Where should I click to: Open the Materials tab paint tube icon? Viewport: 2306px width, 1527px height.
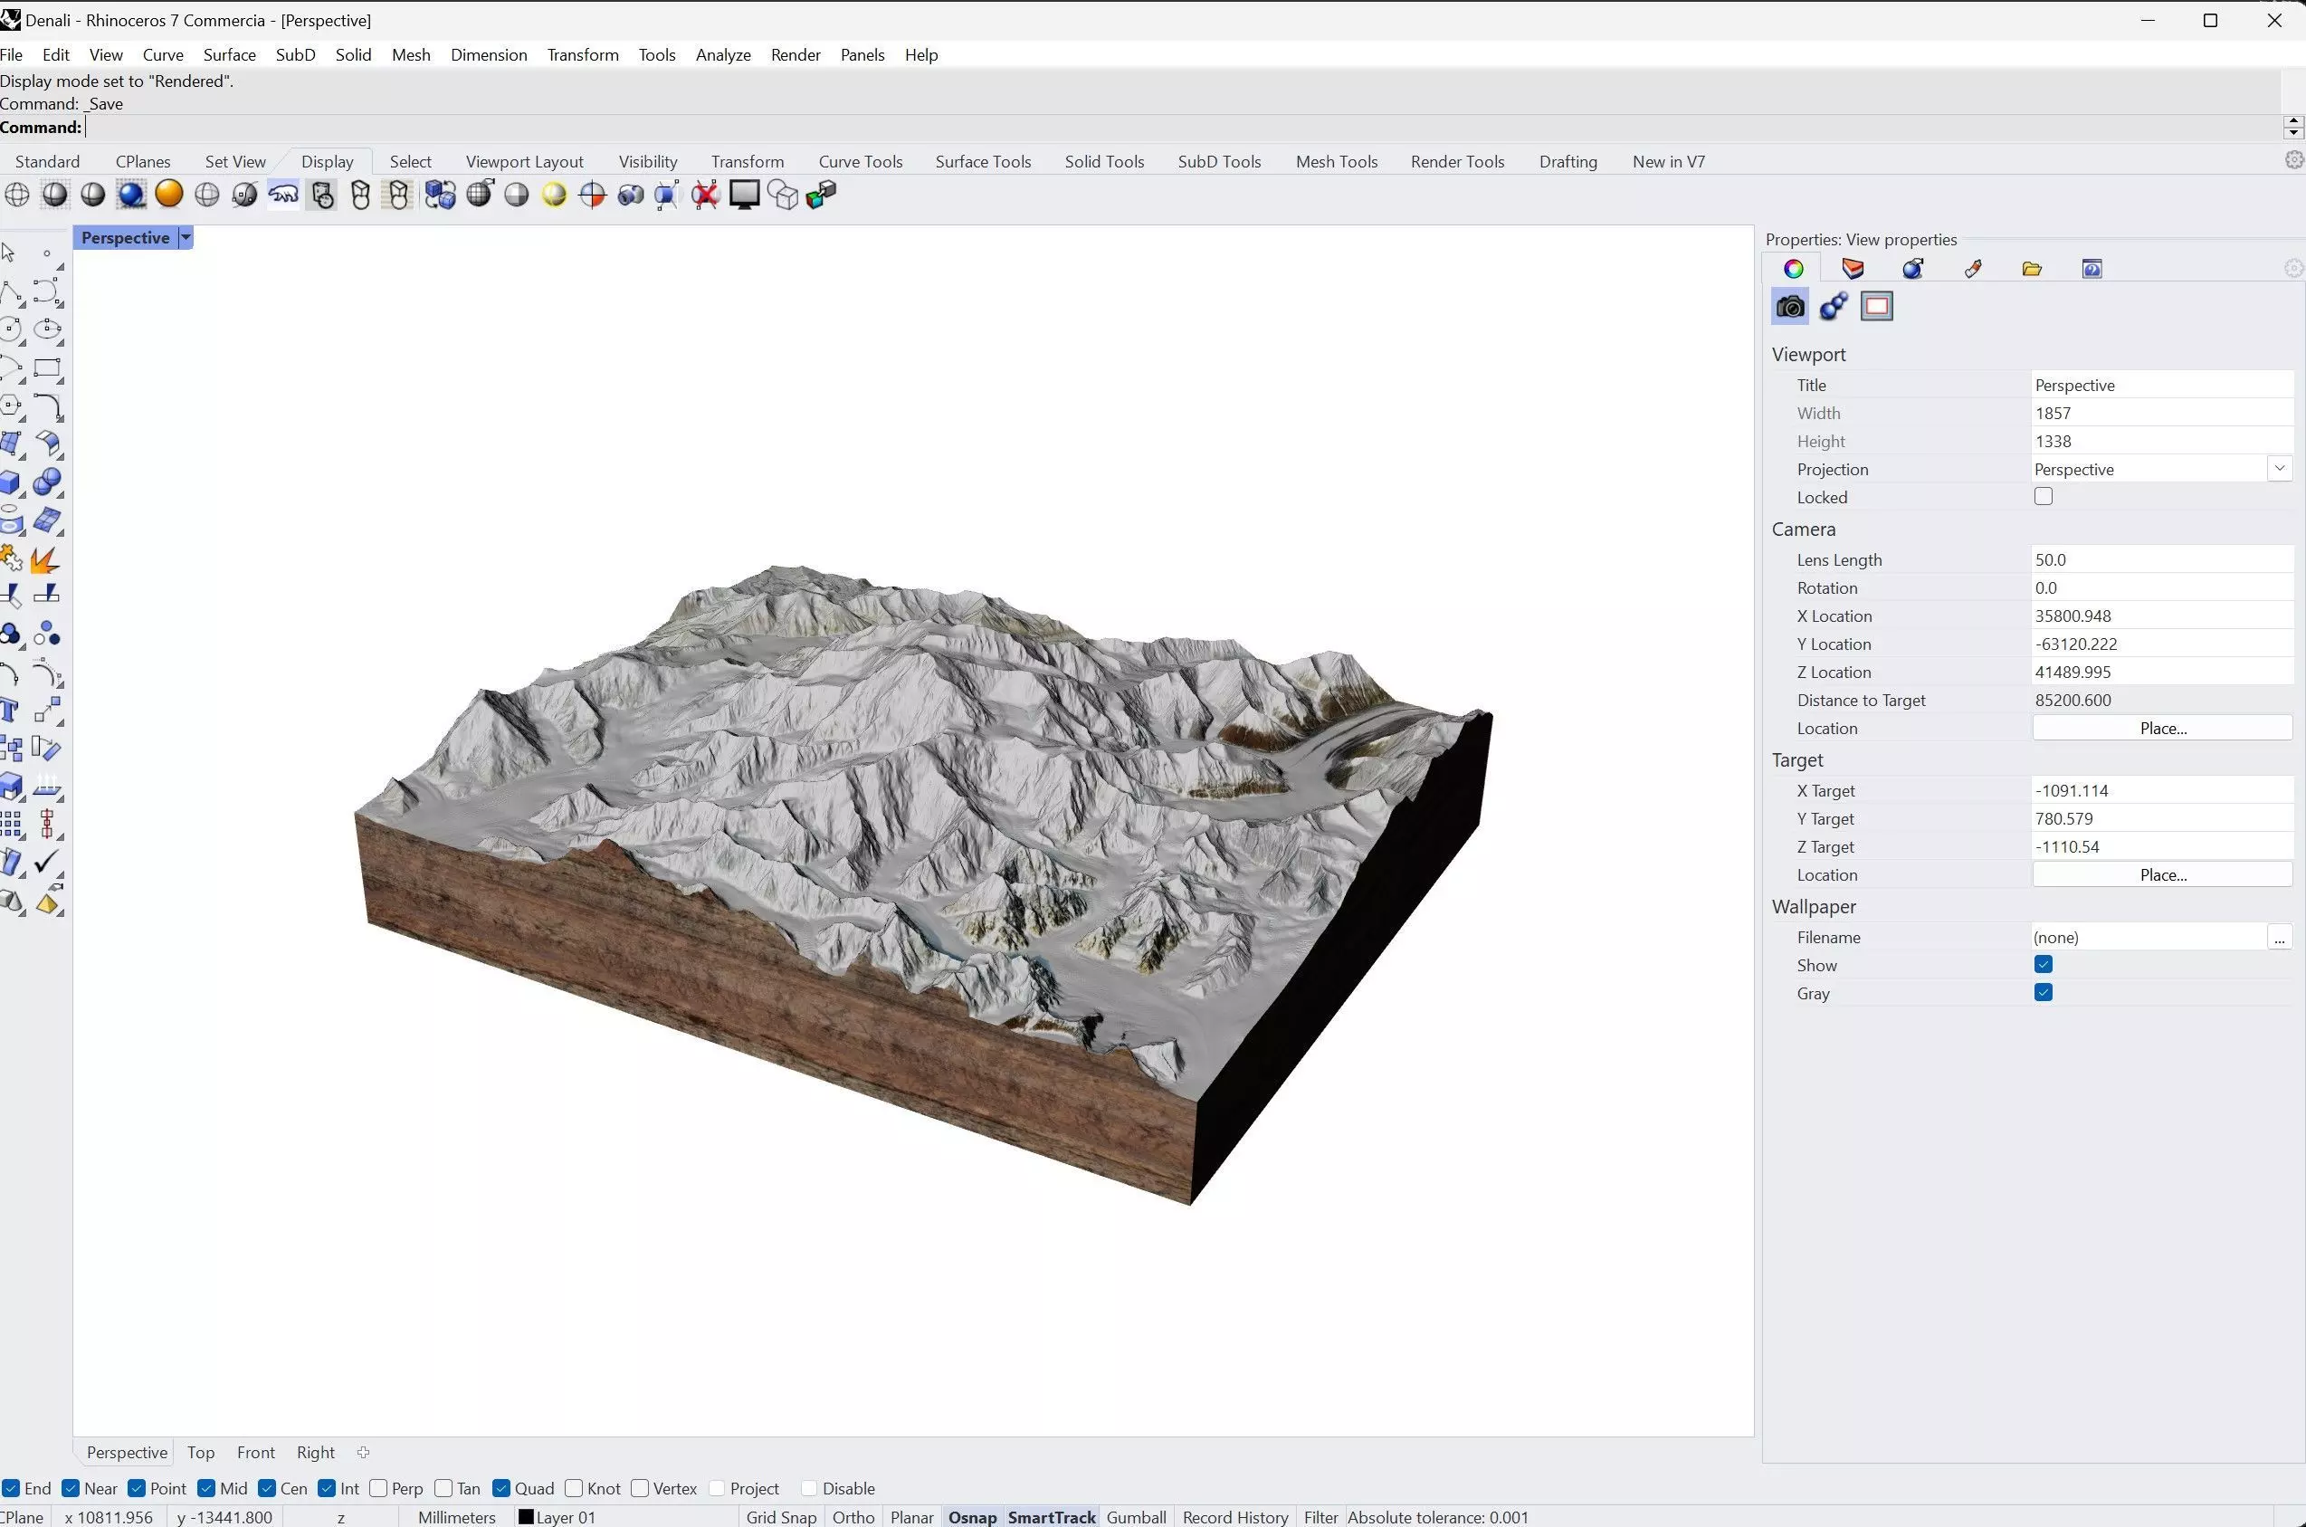(x=1972, y=269)
